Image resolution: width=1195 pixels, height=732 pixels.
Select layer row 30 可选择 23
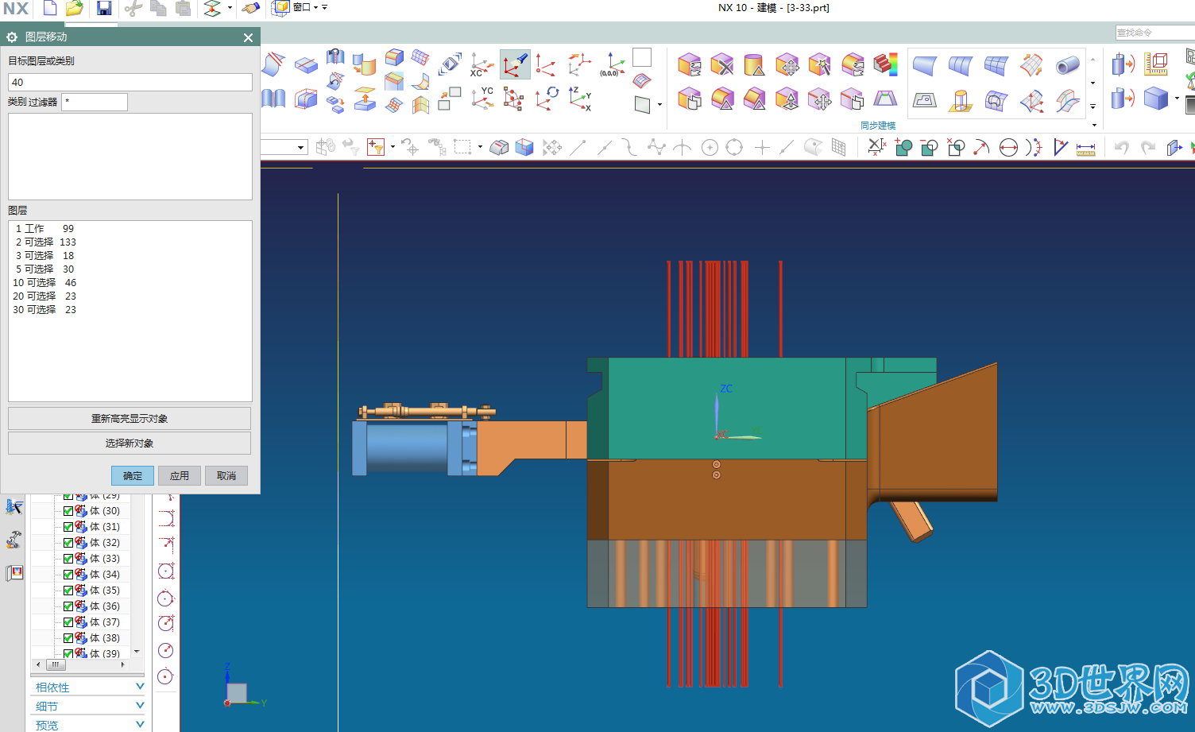pos(130,309)
